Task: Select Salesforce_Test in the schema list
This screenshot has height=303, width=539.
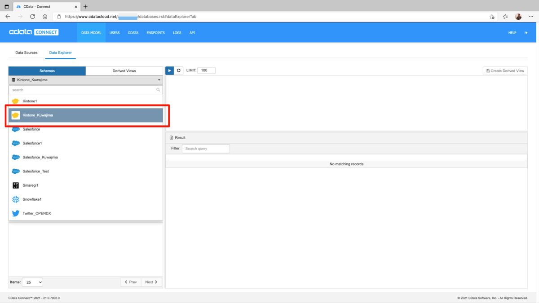Action: pos(85,171)
